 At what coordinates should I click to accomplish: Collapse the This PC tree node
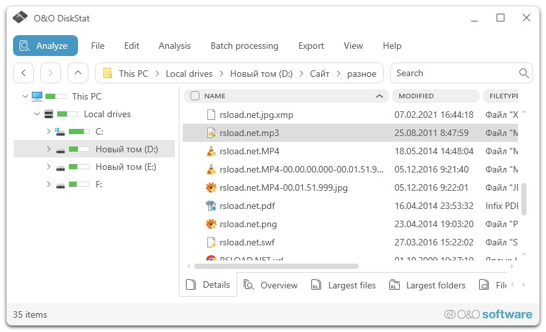pos(25,96)
